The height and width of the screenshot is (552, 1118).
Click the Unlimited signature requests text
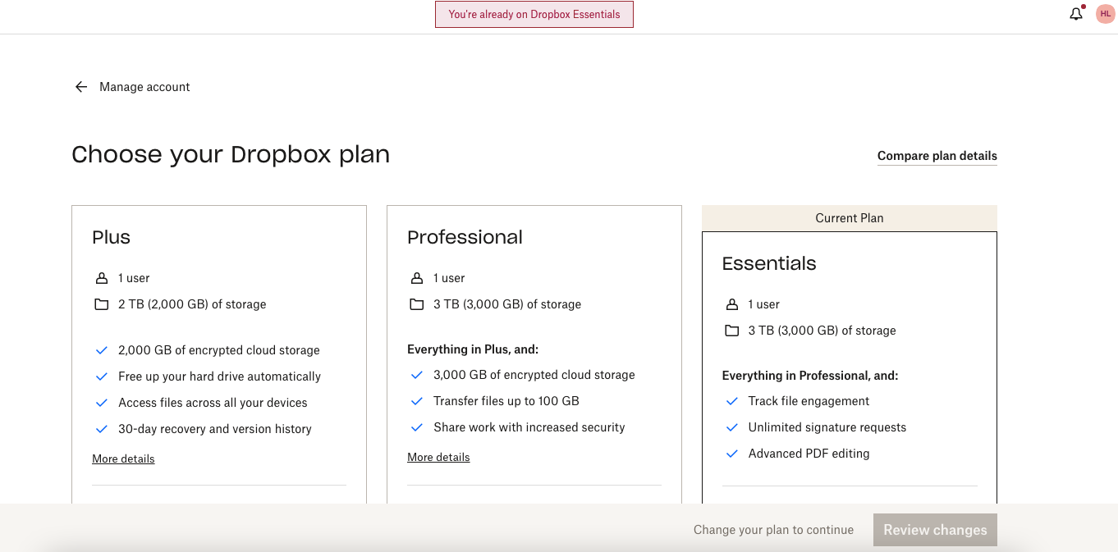pyautogui.click(x=827, y=427)
